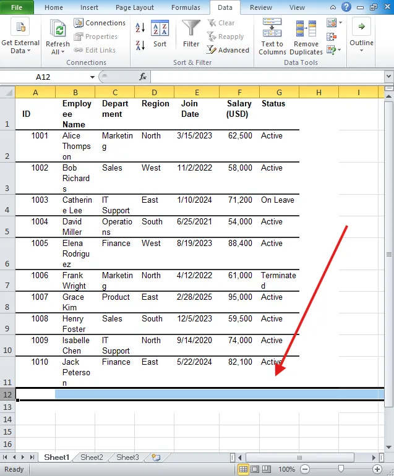Click the Outline group button
This screenshot has width=394, height=476.
tap(361, 34)
